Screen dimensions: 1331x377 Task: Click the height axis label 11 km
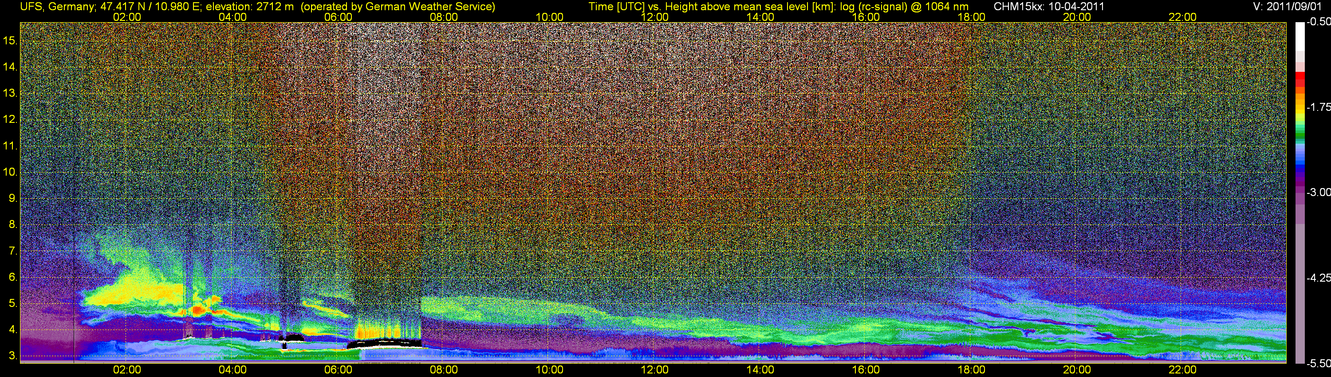point(10,145)
